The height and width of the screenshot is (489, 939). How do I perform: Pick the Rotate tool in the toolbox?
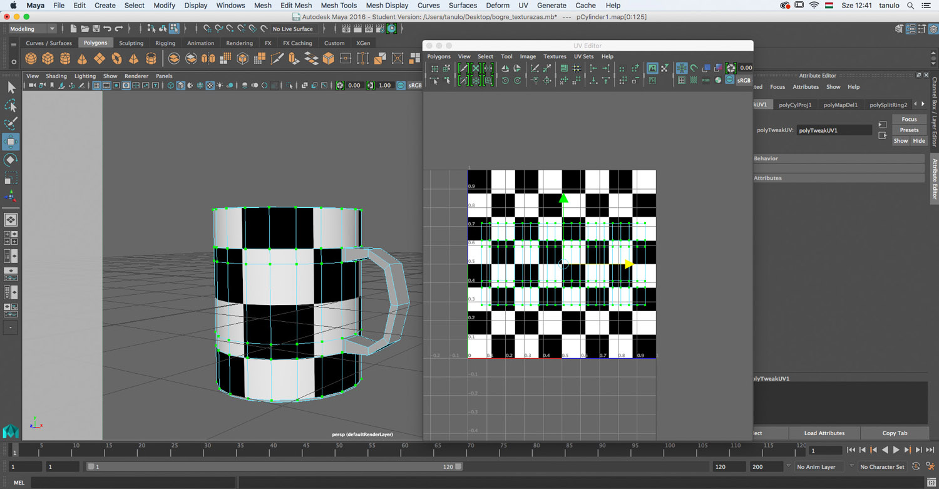(x=11, y=160)
